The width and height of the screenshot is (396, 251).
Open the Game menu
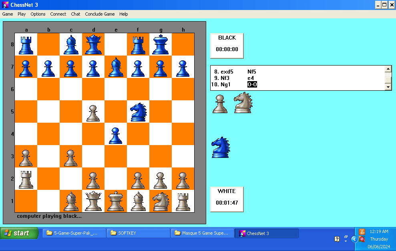[8, 14]
